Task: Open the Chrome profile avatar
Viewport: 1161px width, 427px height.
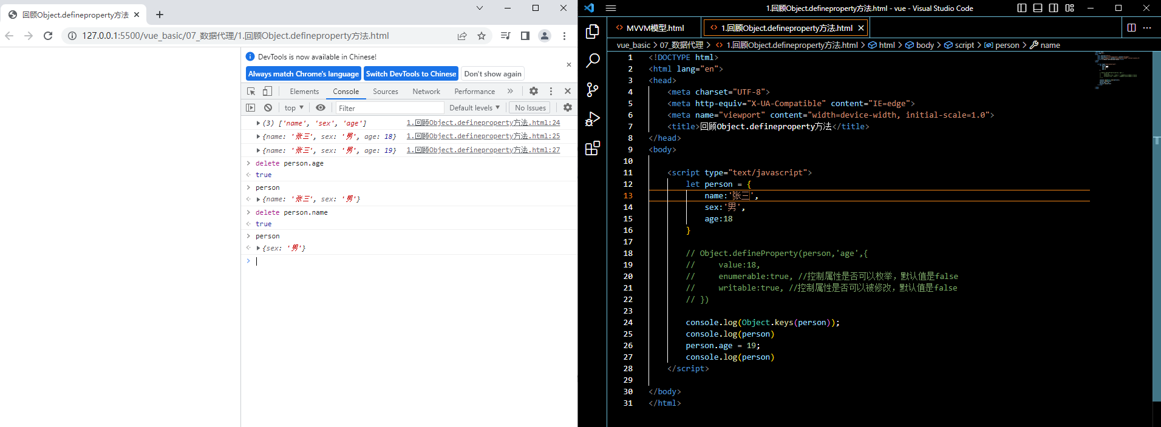Action: [545, 36]
